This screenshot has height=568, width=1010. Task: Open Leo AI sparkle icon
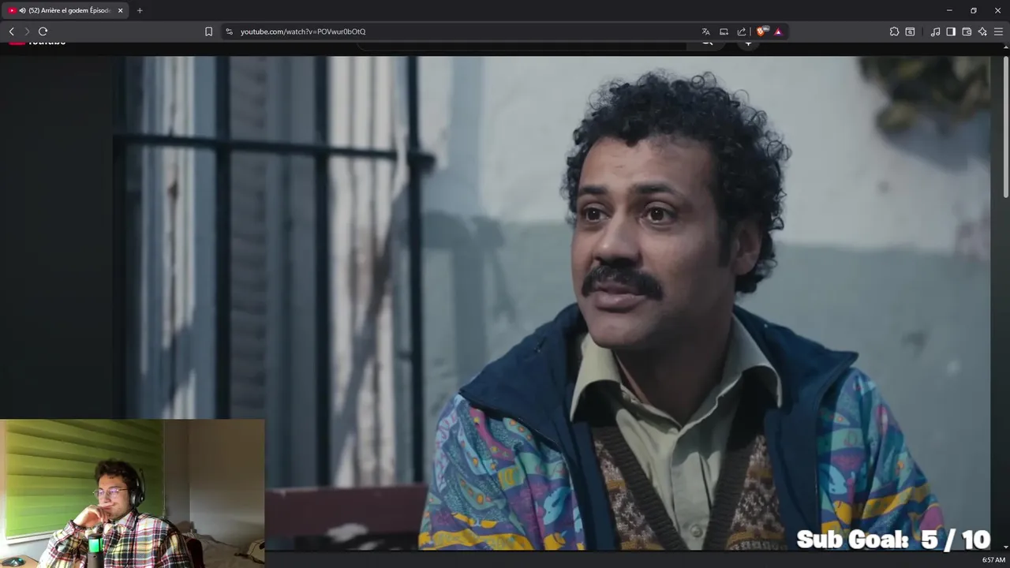point(982,32)
